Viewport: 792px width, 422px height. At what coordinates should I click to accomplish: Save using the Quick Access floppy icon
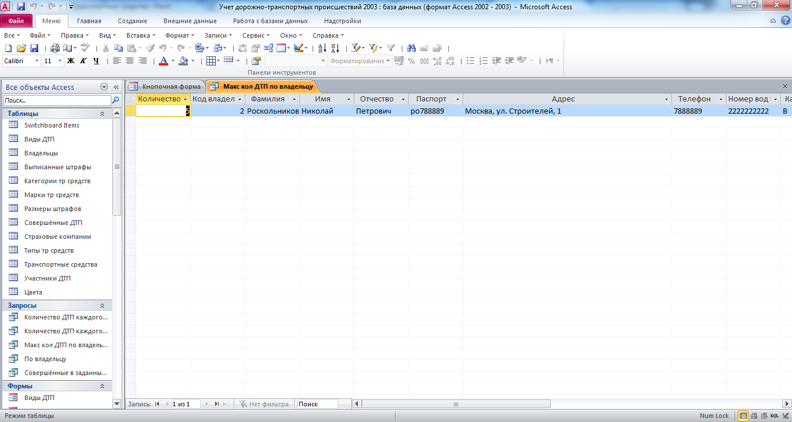21,7
